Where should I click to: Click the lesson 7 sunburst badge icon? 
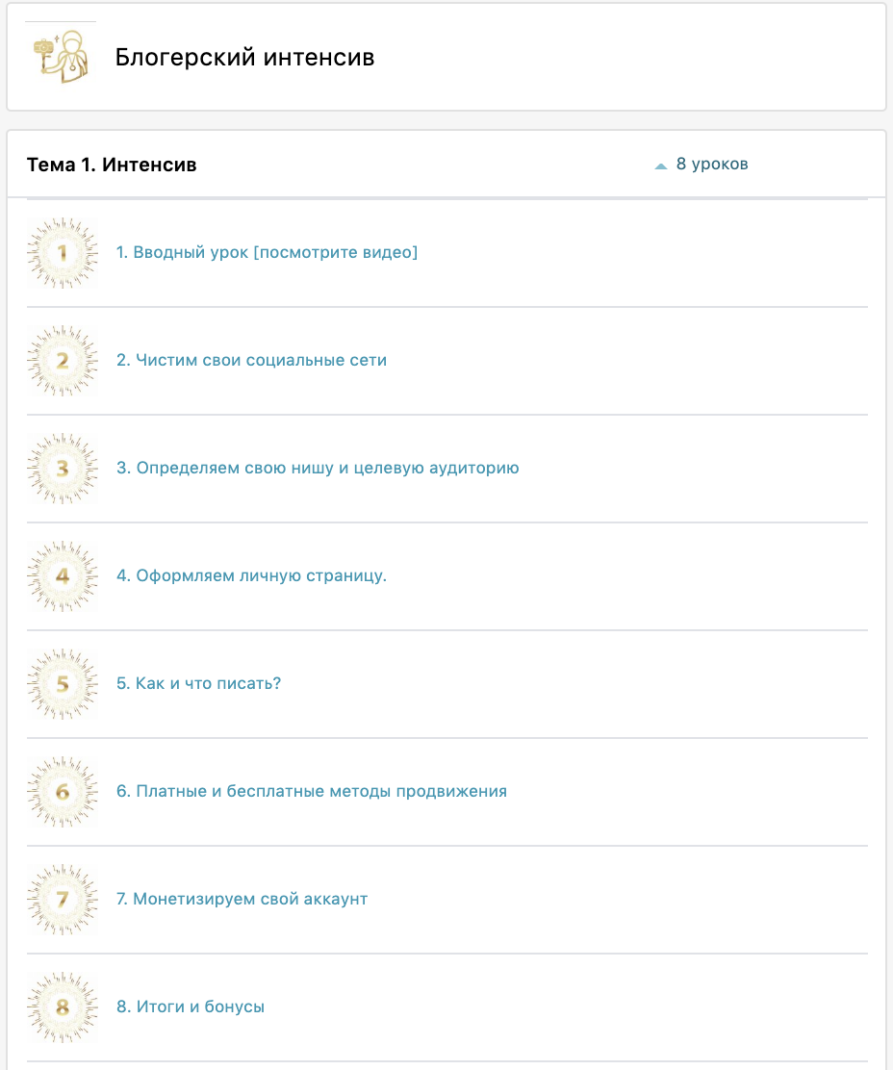pos(63,900)
